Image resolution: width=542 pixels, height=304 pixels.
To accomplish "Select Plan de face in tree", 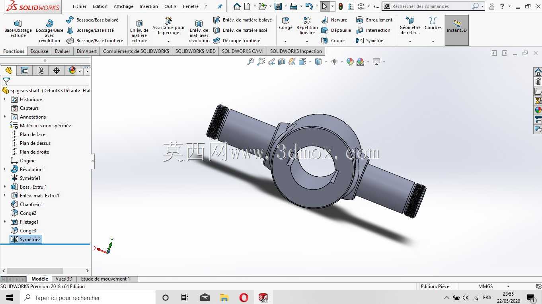I will [28, 134].
